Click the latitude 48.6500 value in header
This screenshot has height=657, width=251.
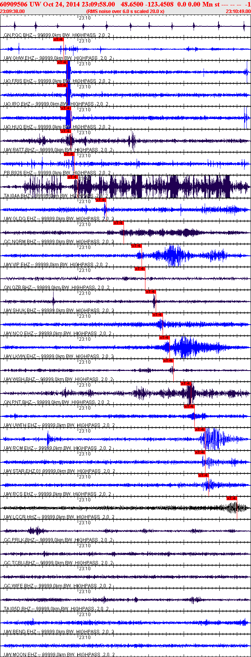pyautogui.click(x=131, y=4)
